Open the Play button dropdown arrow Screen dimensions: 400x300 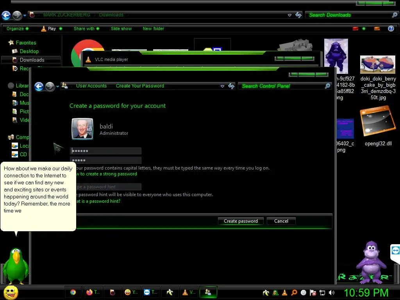[x=61, y=29]
